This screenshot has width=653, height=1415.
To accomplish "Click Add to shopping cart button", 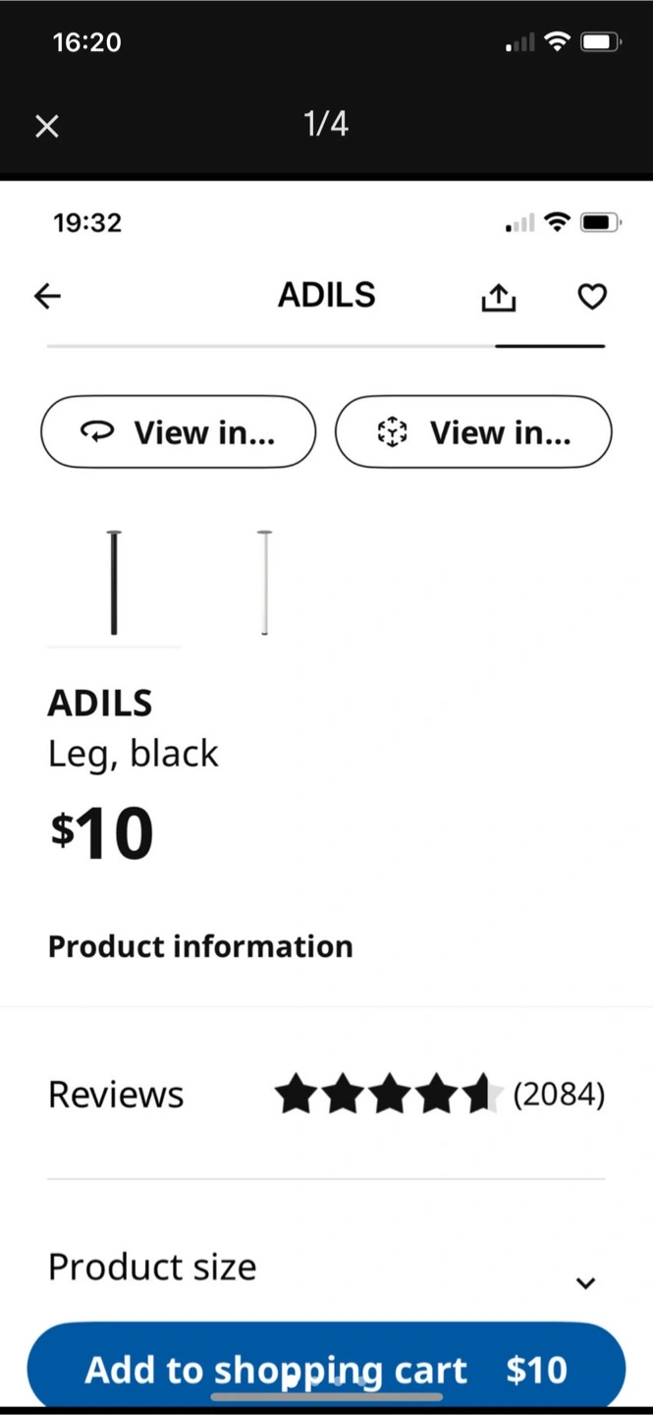I will [x=326, y=1369].
